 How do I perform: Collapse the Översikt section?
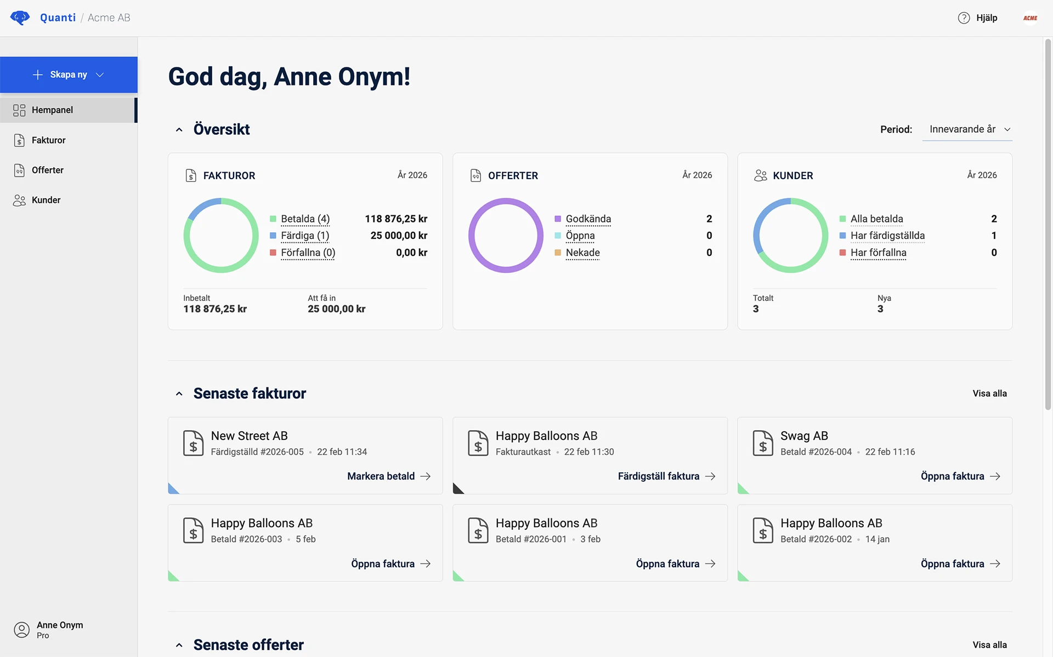point(179,129)
